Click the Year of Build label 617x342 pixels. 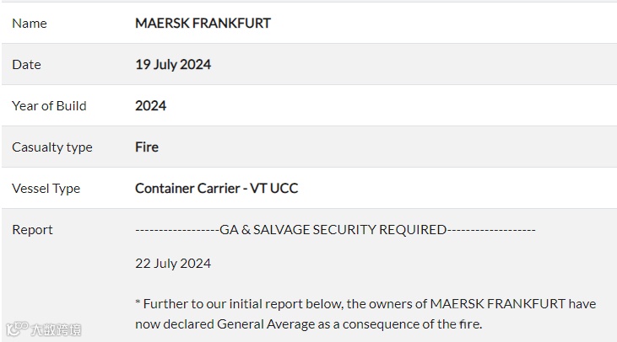point(49,106)
